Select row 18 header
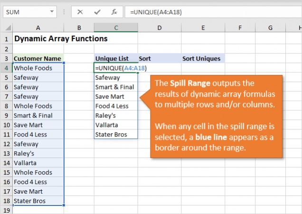Screen dimensions: 302x214 (x=6, y=201)
